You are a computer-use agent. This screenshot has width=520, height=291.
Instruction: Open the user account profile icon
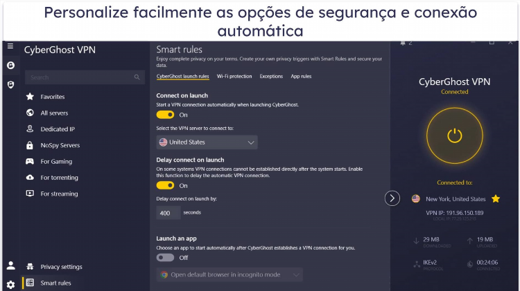click(x=10, y=265)
